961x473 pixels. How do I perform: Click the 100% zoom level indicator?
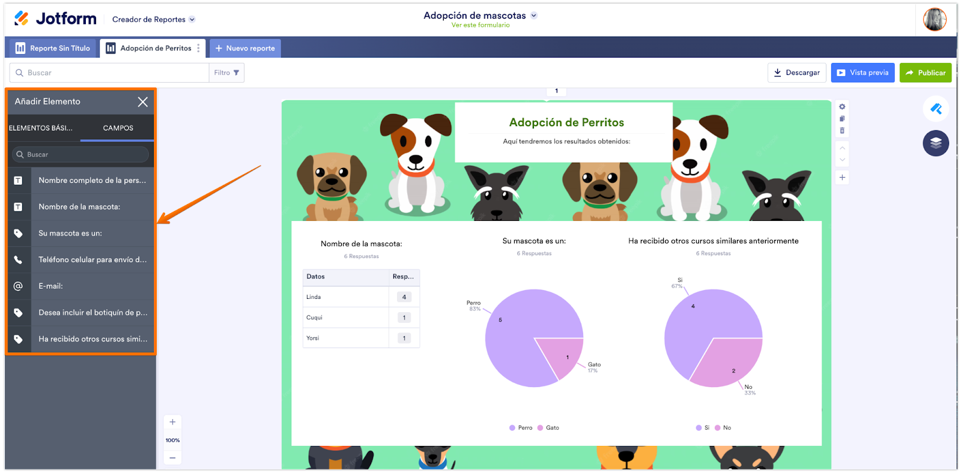click(x=172, y=441)
